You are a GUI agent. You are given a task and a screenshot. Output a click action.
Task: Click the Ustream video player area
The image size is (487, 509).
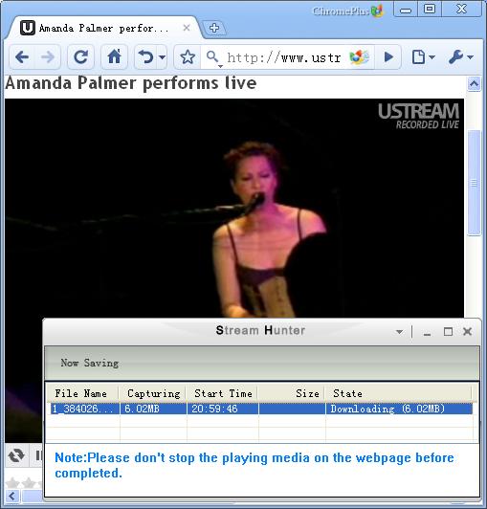[x=233, y=208]
